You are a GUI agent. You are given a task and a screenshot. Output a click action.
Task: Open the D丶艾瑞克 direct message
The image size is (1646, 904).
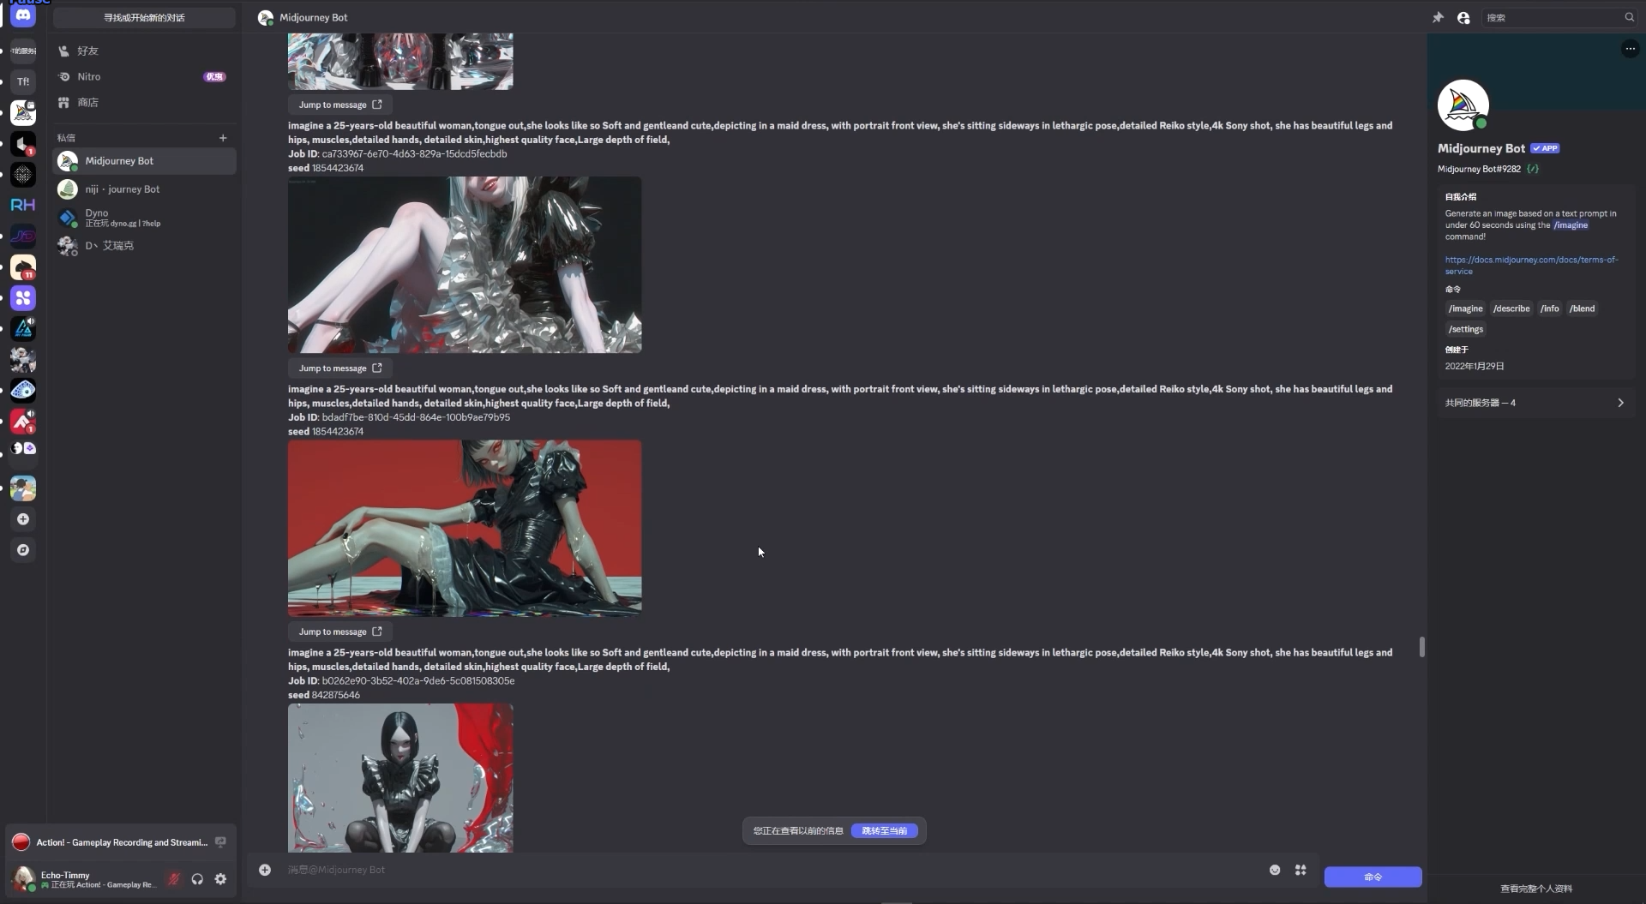(144, 246)
